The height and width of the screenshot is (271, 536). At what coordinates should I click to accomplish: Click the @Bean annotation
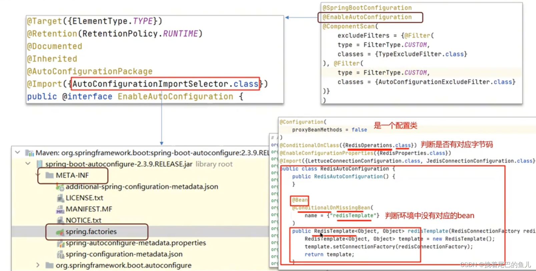pos(300,200)
